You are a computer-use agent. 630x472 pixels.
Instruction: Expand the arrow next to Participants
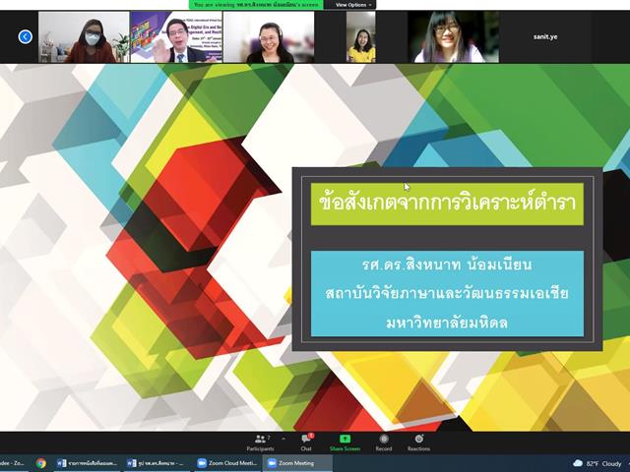283,440
